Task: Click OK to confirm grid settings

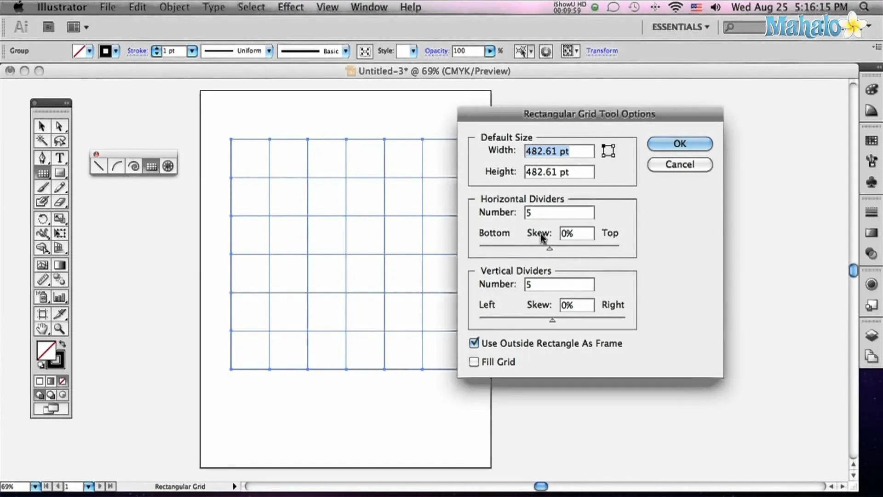Action: [679, 143]
